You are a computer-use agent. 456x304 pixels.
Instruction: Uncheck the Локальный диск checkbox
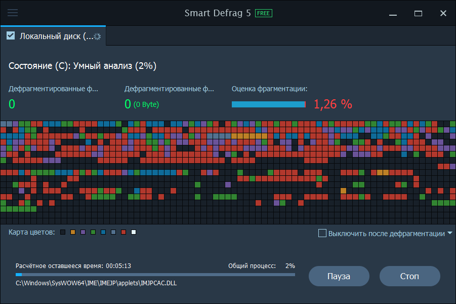point(11,35)
